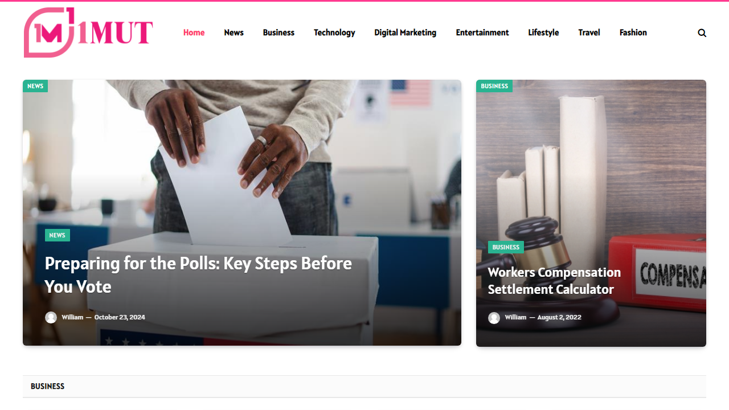Click the green BUSINESS tag above calculator headline
The height and width of the screenshot is (410, 729).
[506, 247]
